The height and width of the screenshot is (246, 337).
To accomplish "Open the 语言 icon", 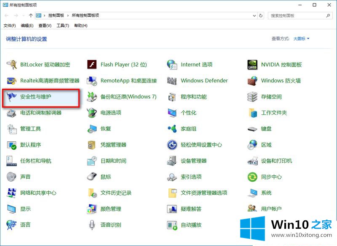I will 12,225.
